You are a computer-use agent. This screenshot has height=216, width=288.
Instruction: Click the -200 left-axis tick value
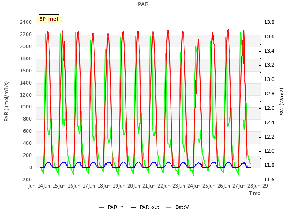27,180
